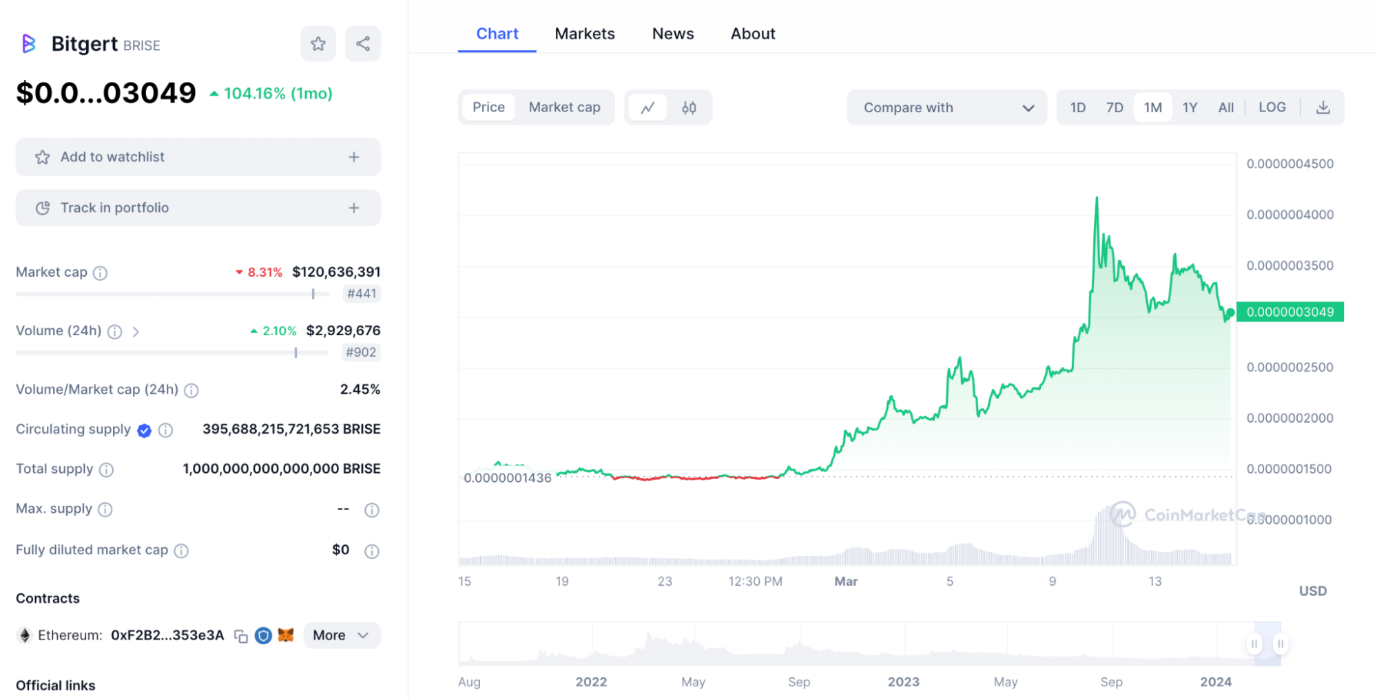Click the 2.45% Volume/Market cap value
1377x700 pixels.
pyautogui.click(x=360, y=389)
